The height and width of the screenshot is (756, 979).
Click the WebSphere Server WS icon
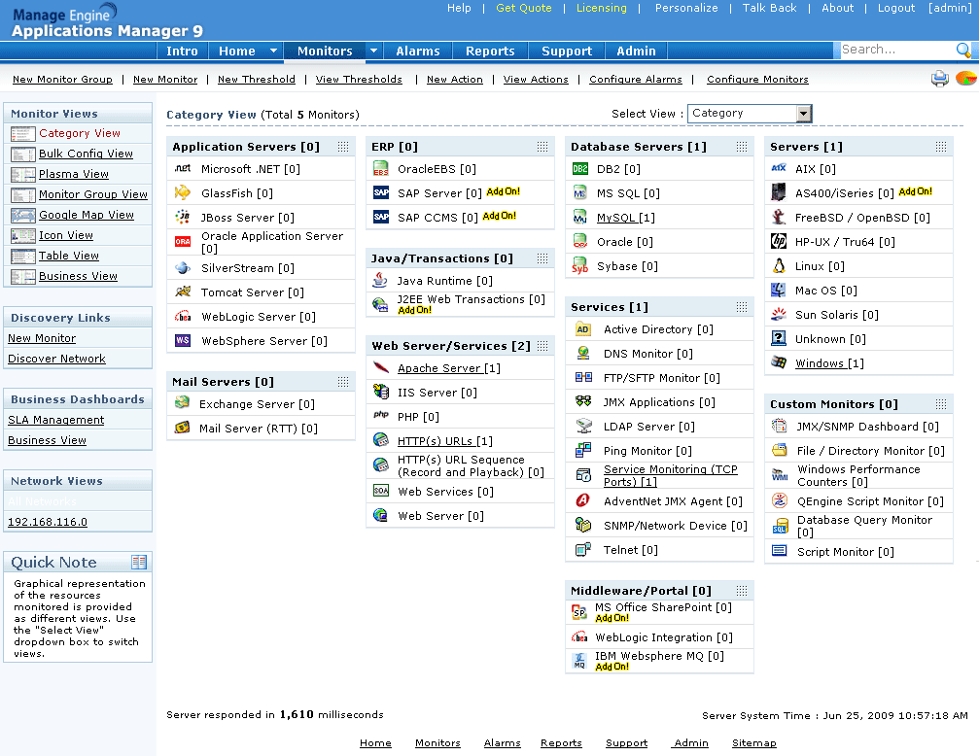click(x=183, y=341)
